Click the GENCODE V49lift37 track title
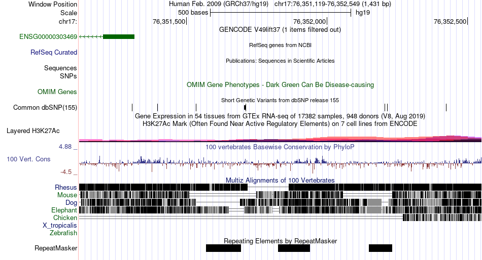Image resolution: width=482 pixels, height=260 pixels. [280, 30]
